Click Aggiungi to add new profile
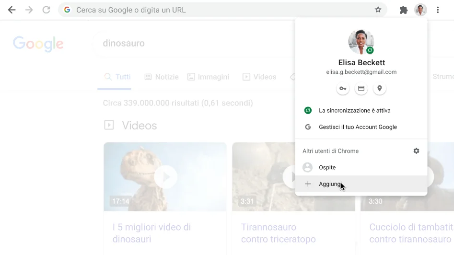Viewport: 454px width, 255px height. click(x=330, y=184)
